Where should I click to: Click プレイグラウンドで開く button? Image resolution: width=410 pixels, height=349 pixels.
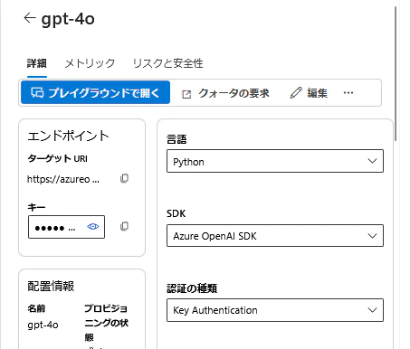95,92
